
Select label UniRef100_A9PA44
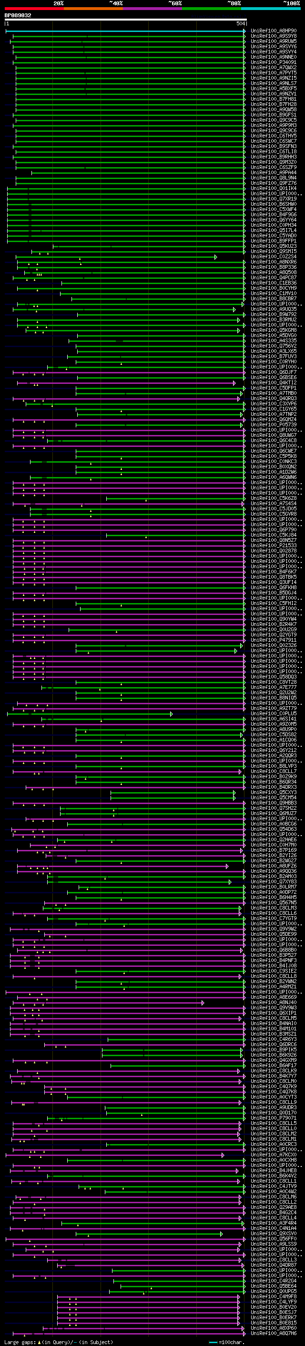(274, 172)
